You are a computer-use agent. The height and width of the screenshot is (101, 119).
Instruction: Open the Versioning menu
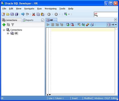click(x=50, y=9)
